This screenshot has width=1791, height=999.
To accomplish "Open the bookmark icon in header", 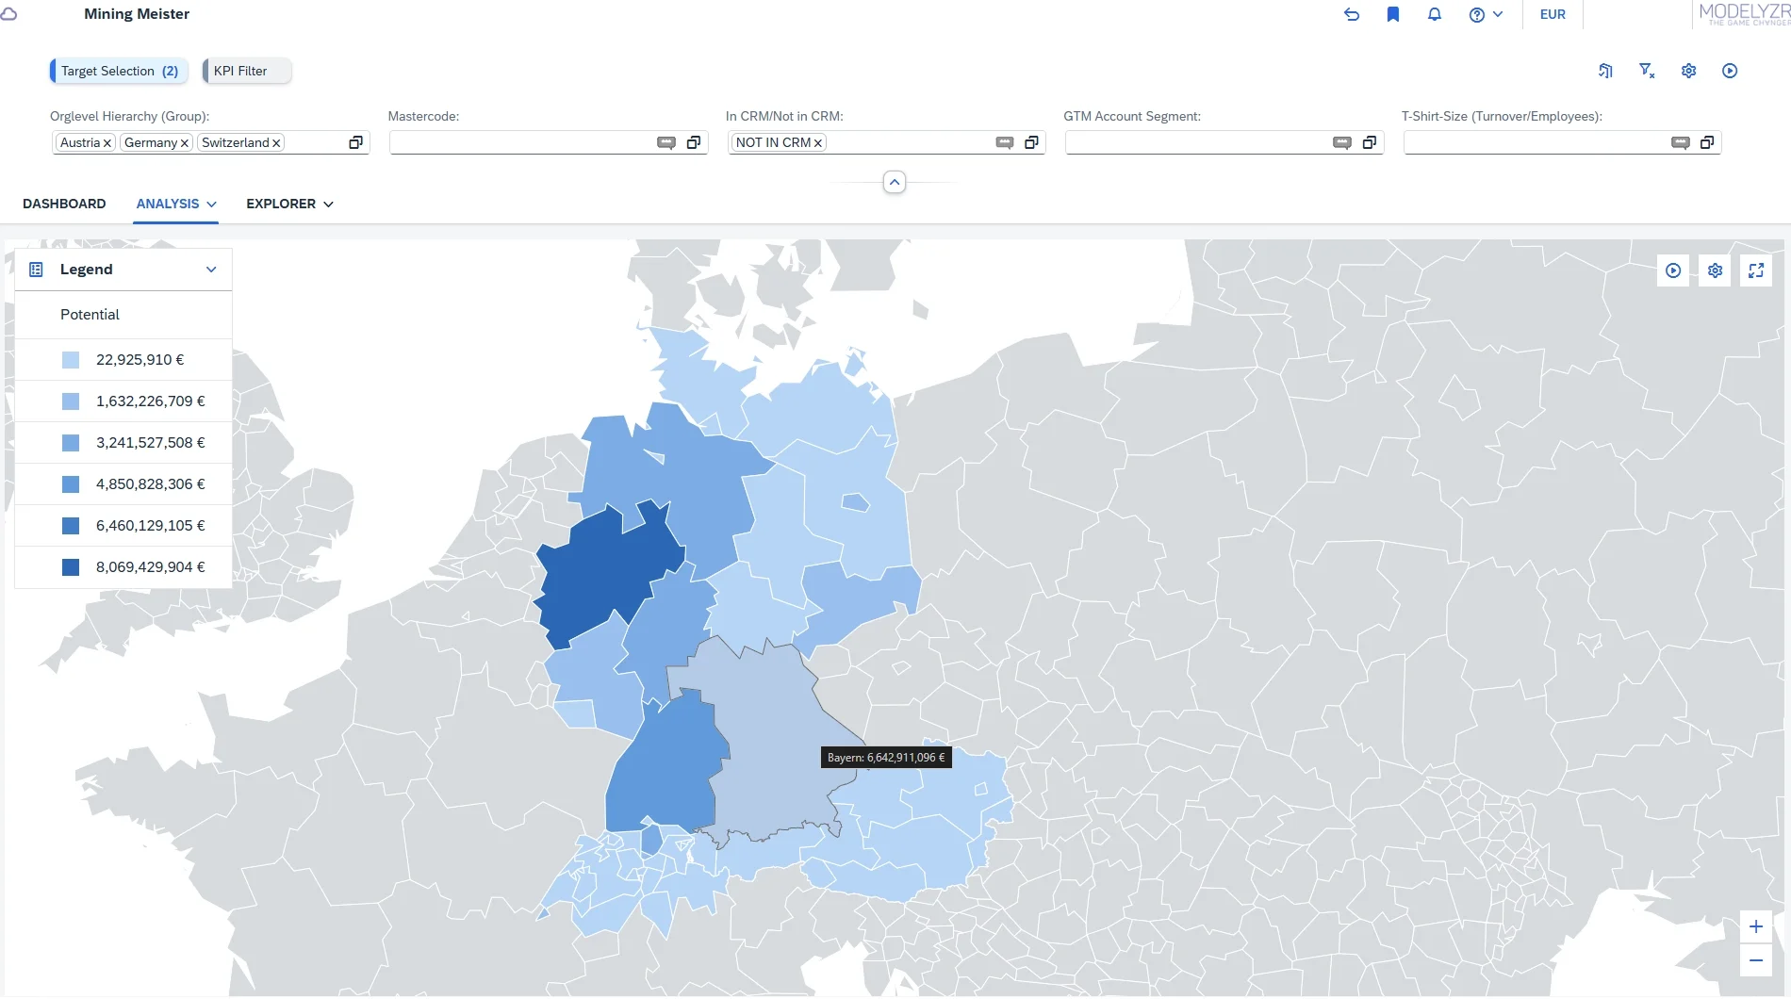I will click(1392, 14).
